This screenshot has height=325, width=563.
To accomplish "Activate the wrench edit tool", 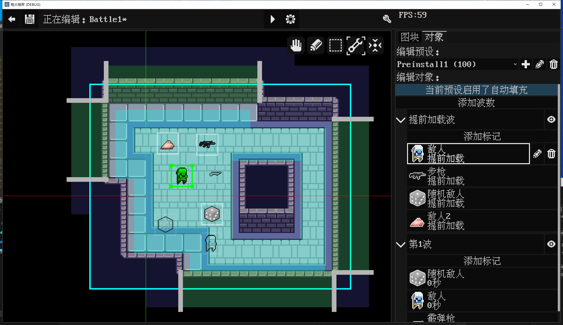I will pos(356,46).
